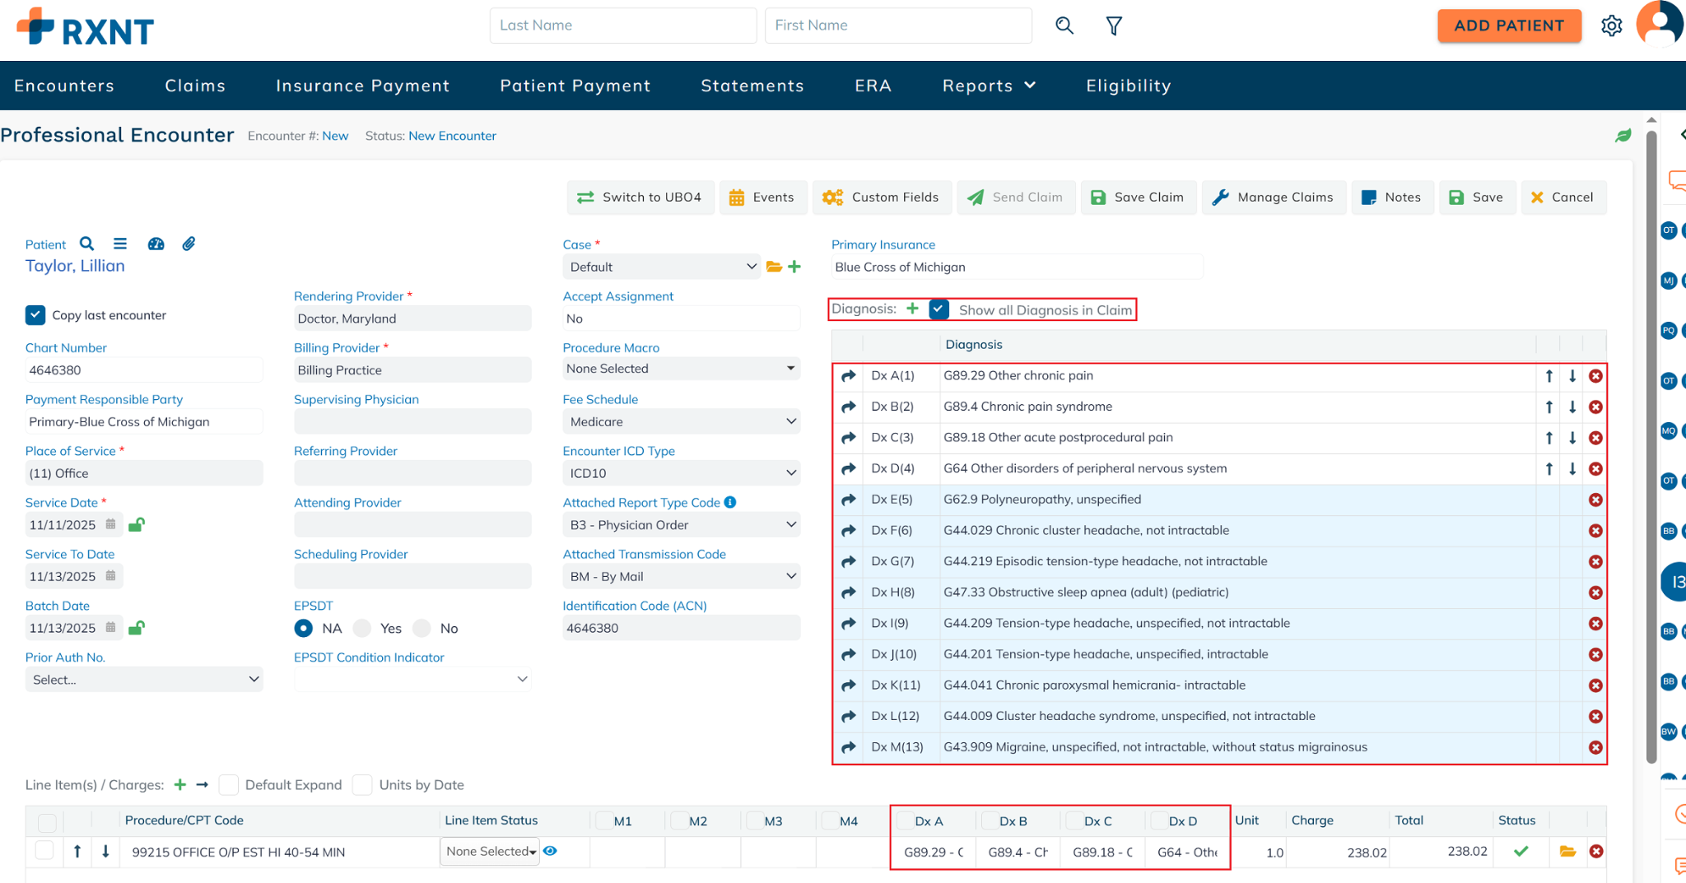1686x883 pixels.
Task: Click the ADD PATIENT button
Action: (x=1508, y=26)
